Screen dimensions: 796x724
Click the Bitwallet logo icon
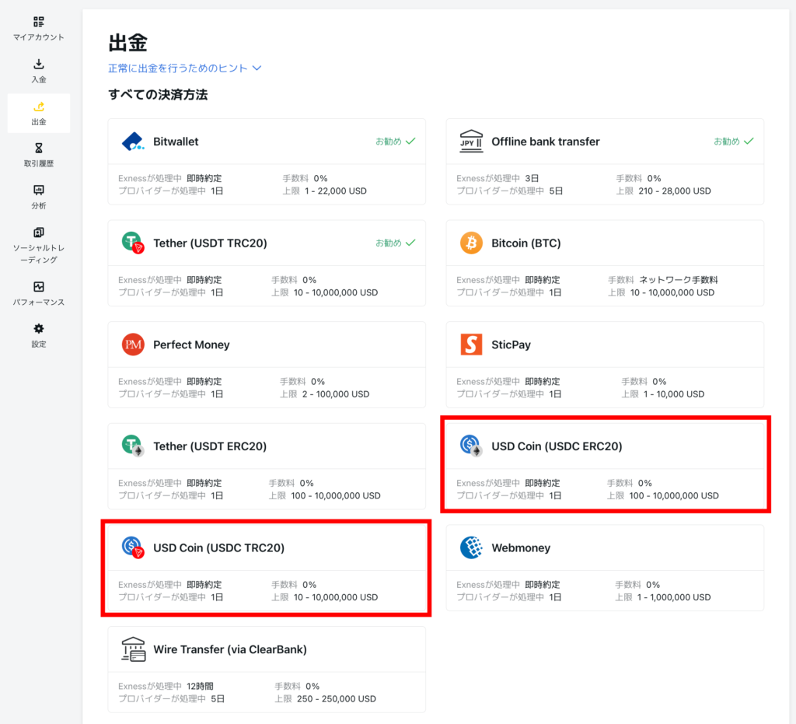click(x=133, y=141)
